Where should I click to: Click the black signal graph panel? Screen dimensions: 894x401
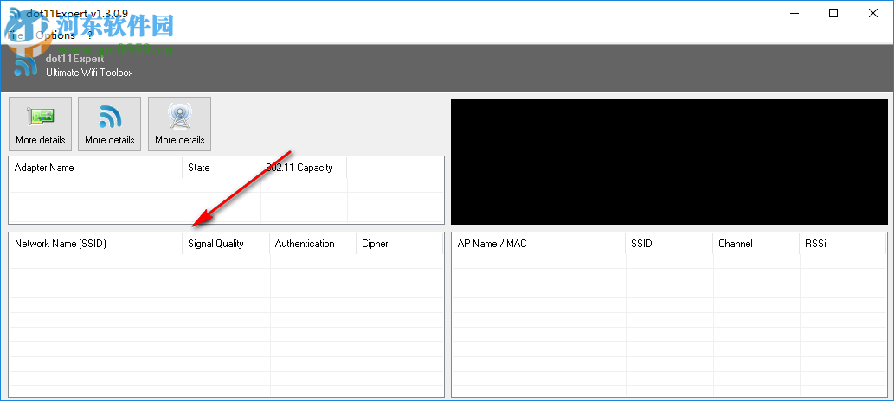click(669, 162)
